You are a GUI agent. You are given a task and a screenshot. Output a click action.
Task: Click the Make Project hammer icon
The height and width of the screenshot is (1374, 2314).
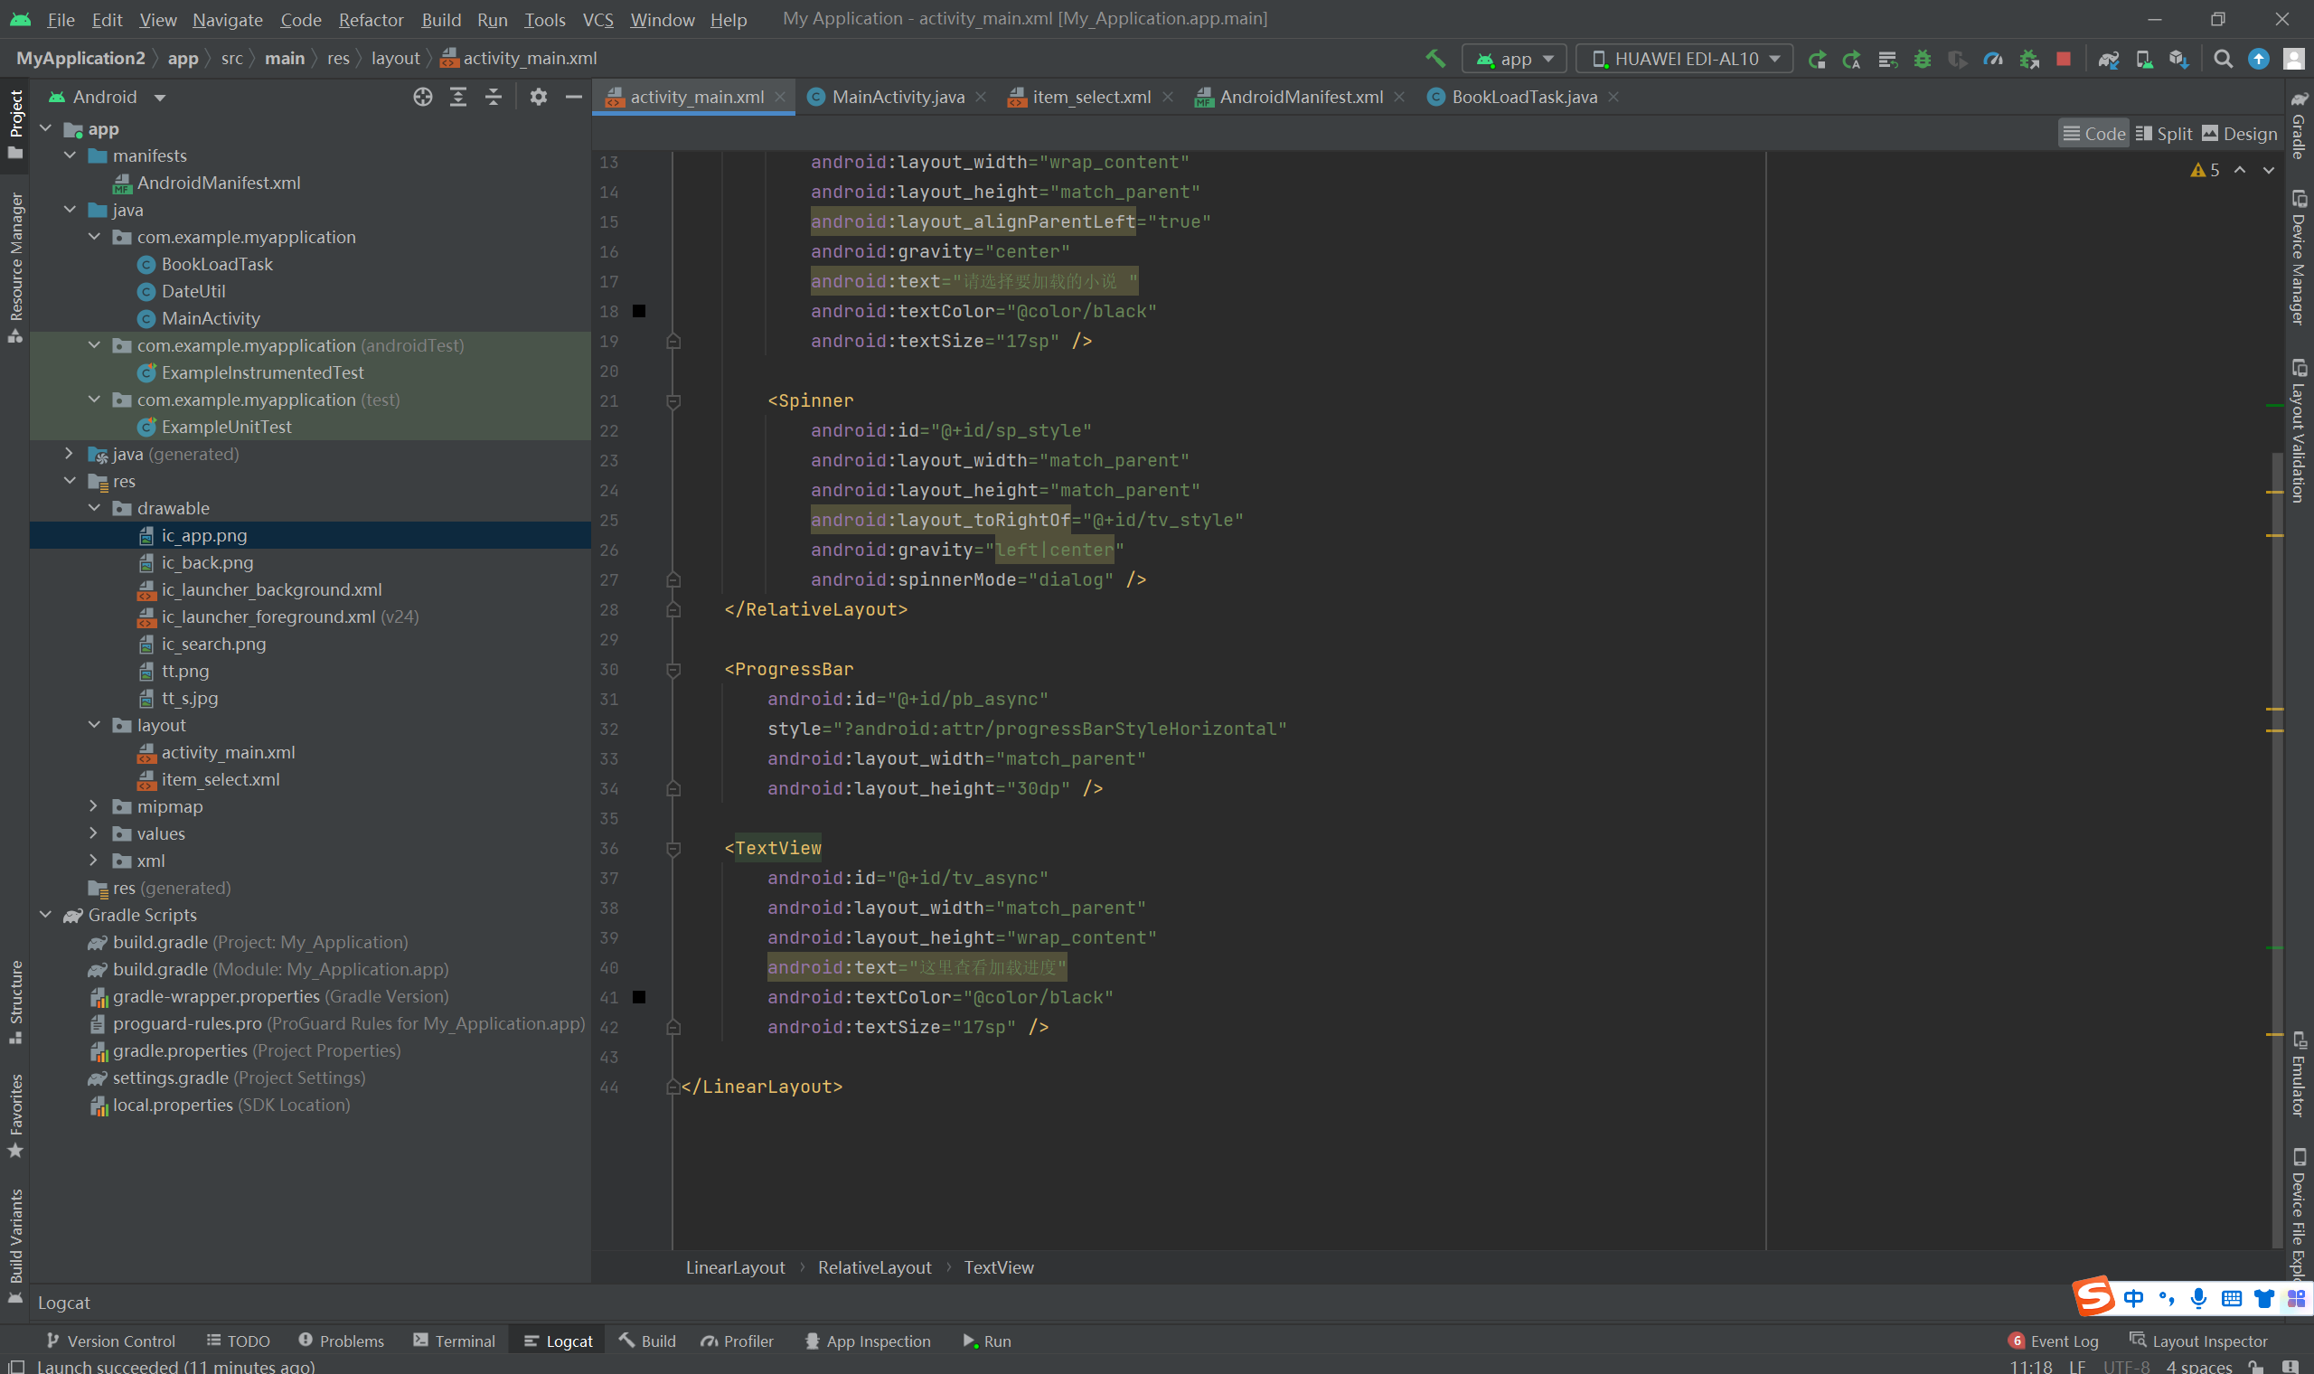click(x=1435, y=59)
